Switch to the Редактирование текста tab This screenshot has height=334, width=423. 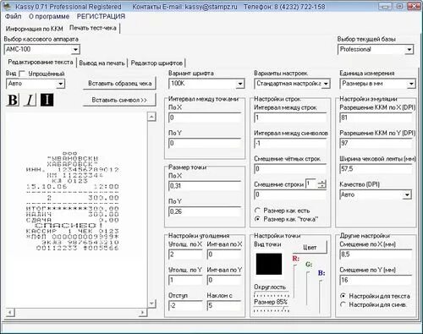pos(41,62)
